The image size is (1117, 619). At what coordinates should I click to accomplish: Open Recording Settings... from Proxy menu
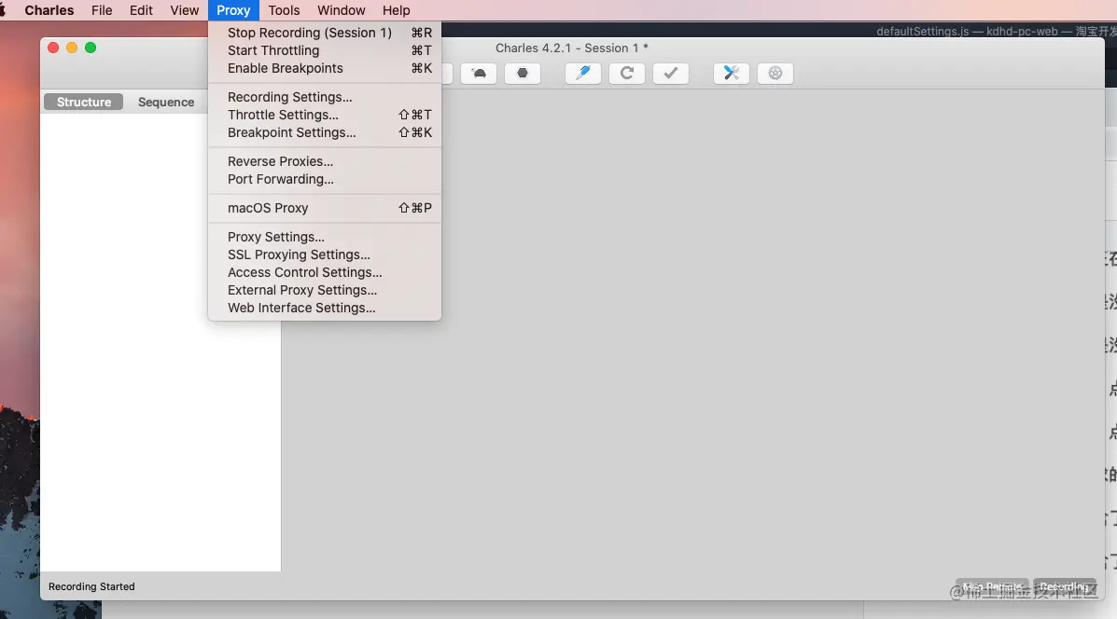[x=325, y=97]
